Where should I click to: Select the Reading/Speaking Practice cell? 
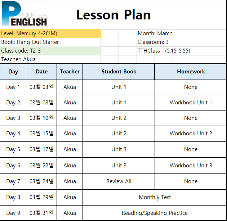coord(155,213)
